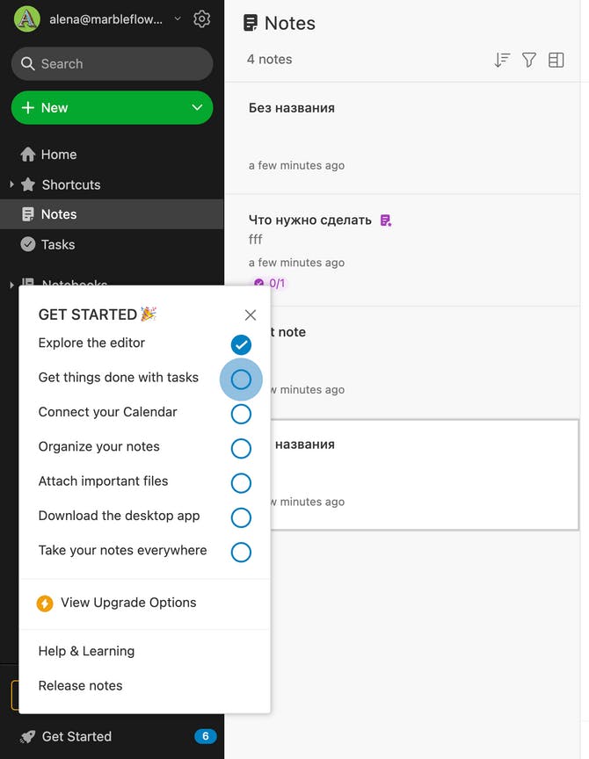Expand the Notebooks section in sidebar
589x759 pixels.
click(9, 284)
